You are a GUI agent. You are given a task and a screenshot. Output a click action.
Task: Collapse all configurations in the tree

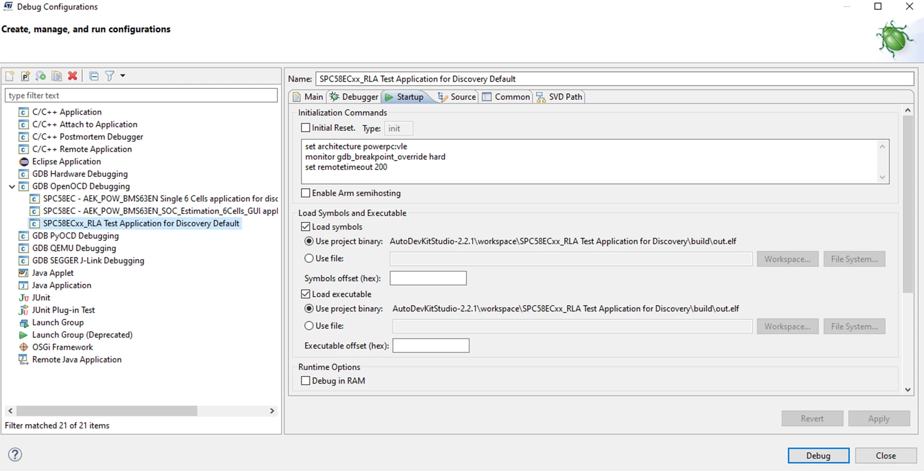(x=94, y=76)
